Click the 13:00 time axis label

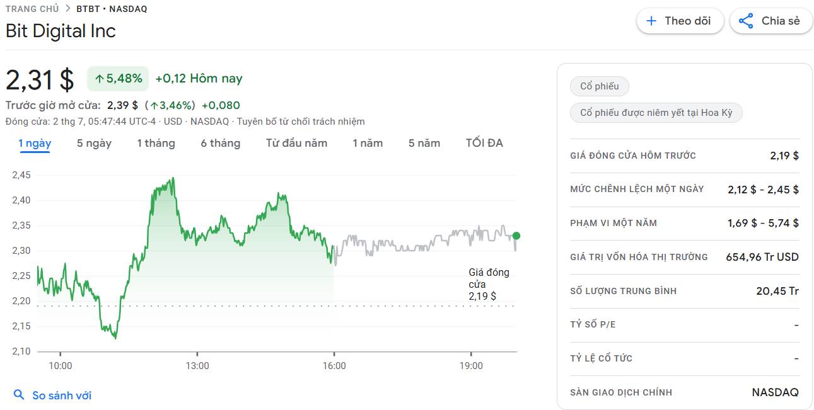click(197, 366)
